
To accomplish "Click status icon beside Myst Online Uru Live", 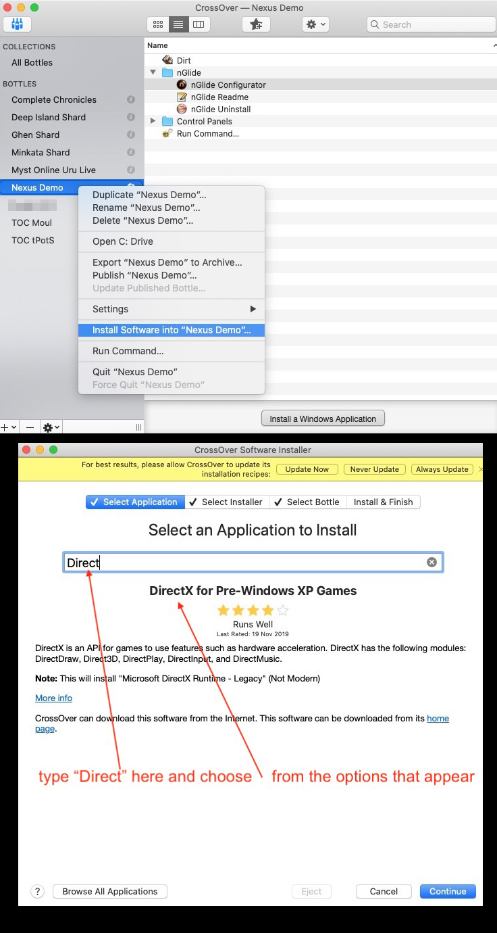I will 131,170.
